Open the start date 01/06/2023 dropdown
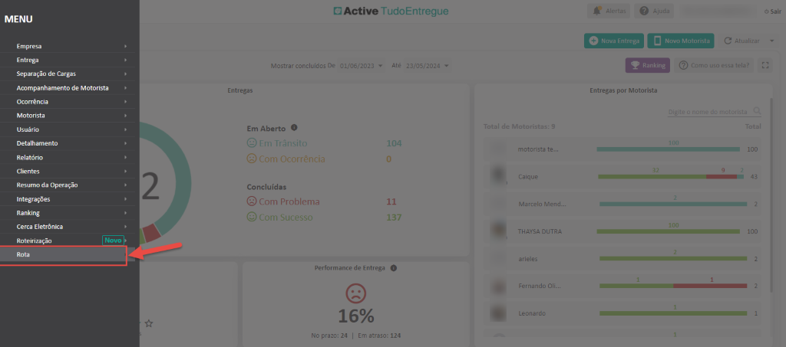This screenshot has height=347, width=786. click(x=361, y=66)
